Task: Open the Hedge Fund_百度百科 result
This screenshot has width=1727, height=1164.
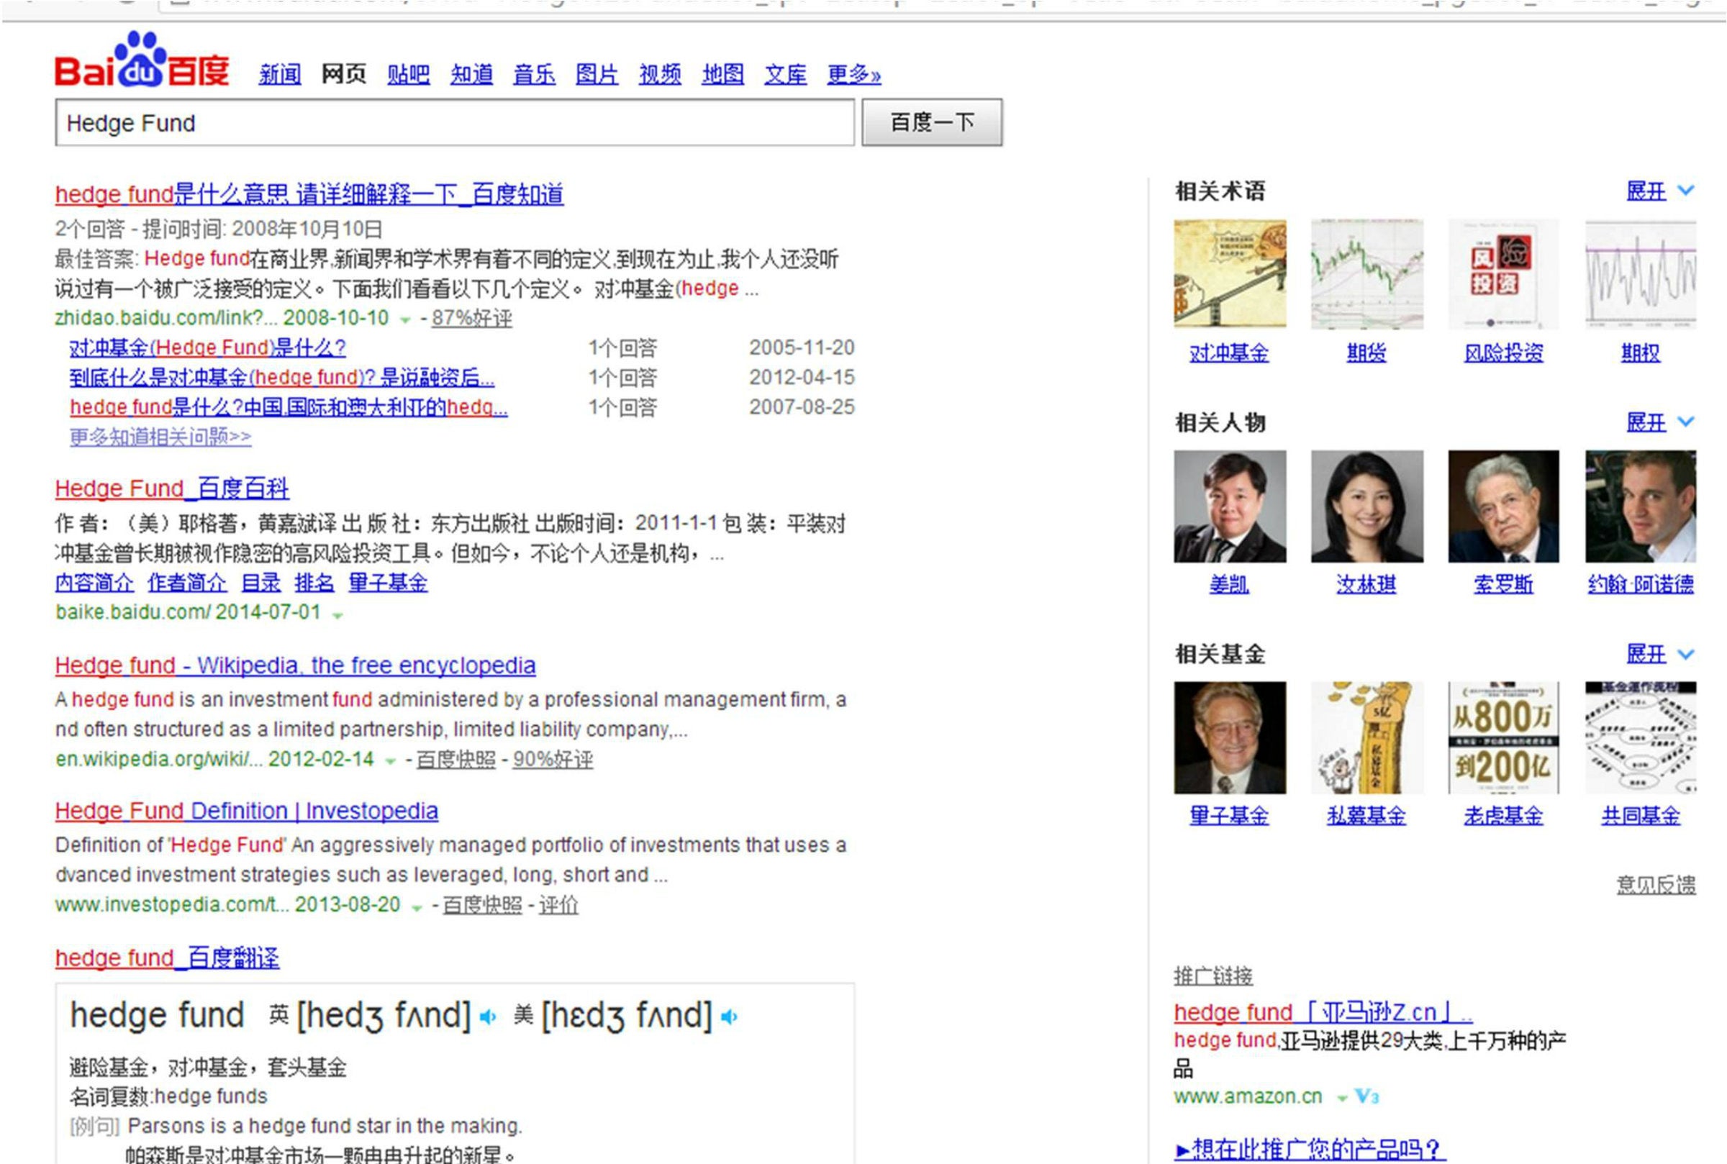Action: tap(172, 488)
